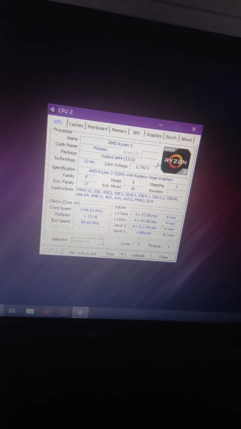Click the empty Brand ID field

click(149, 154)
